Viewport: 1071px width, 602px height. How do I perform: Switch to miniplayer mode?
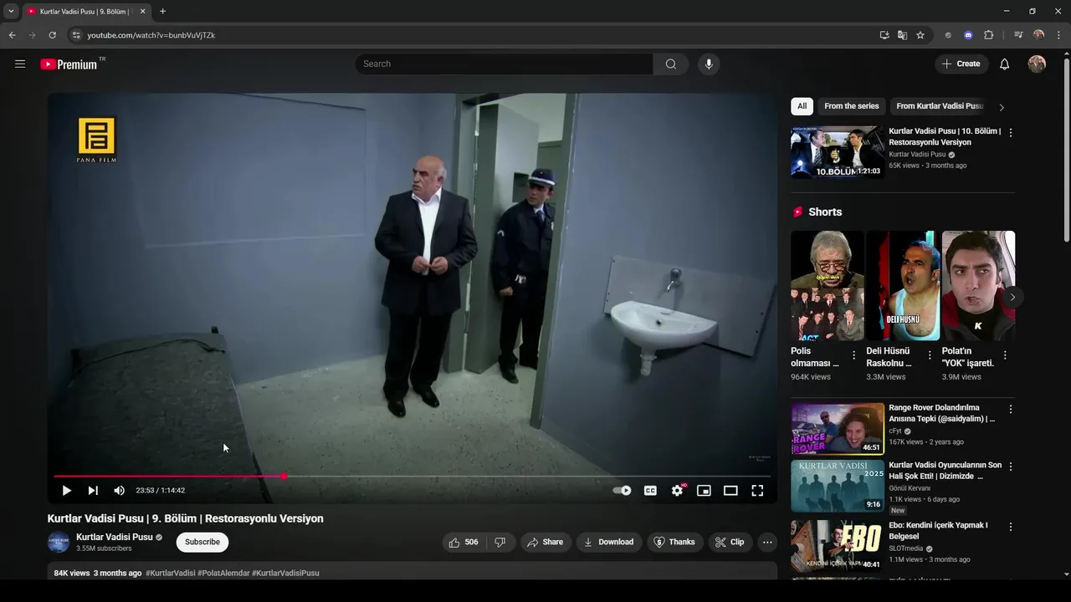pyautogui.click(x=704, y=491)
